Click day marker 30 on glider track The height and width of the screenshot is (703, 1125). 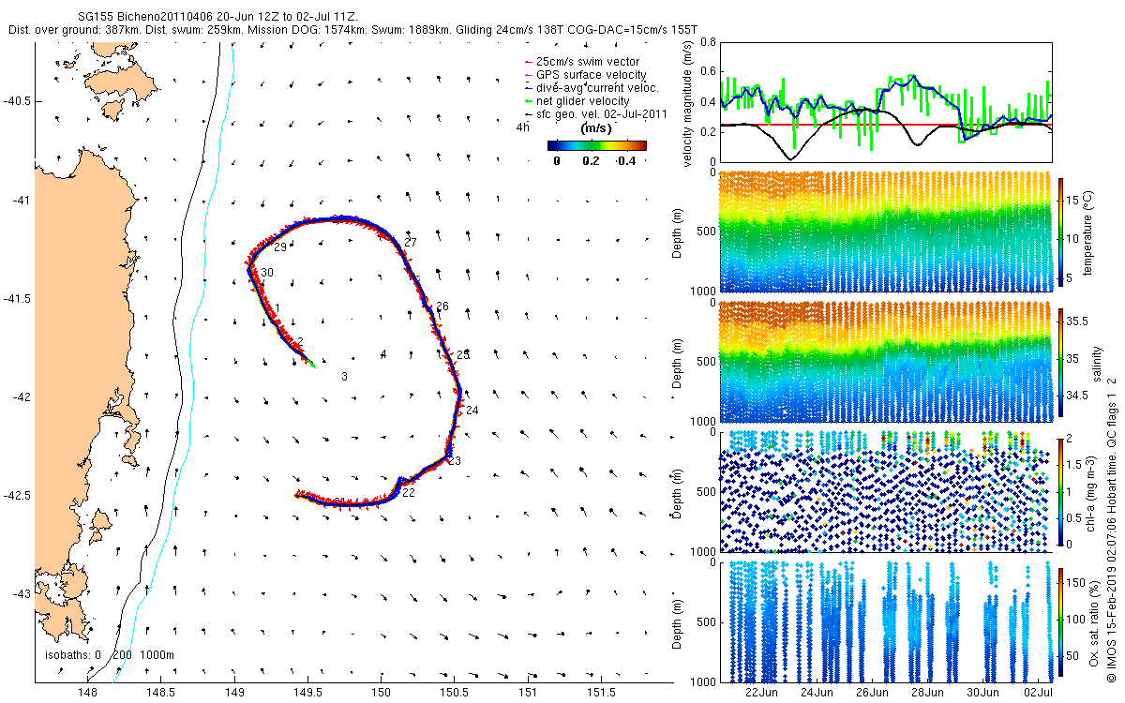[267, 273]
